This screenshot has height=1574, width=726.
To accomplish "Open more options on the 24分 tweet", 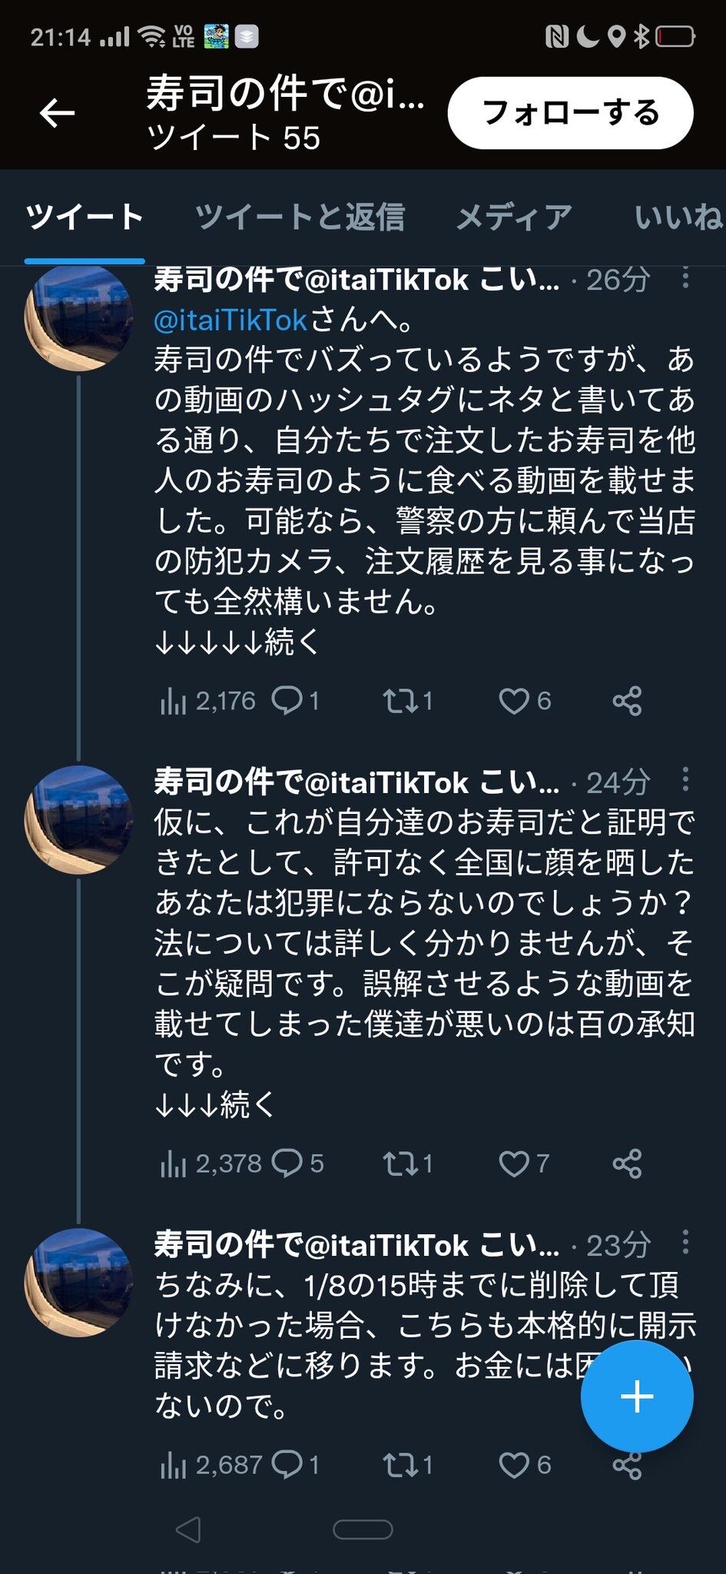I will pos(685,780).
